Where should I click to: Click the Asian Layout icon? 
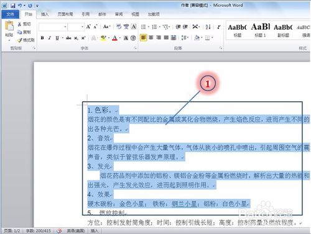pos(195,27)
